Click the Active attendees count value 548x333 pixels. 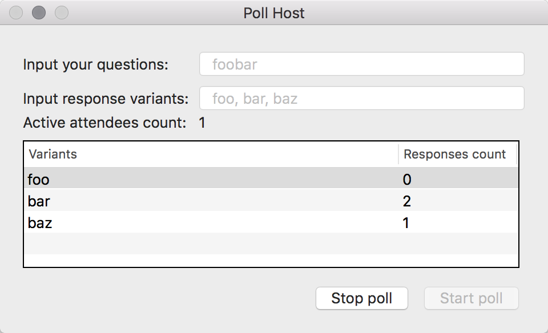(202, 122)
